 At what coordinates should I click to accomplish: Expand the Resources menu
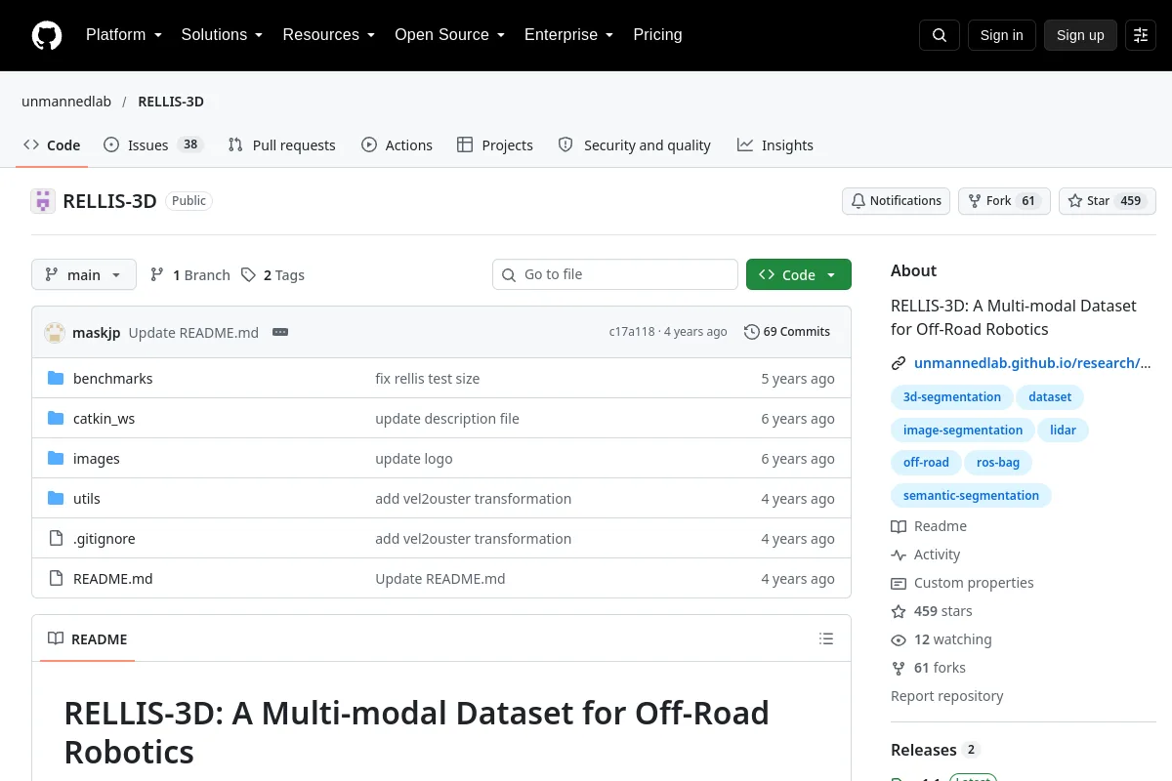329,35
